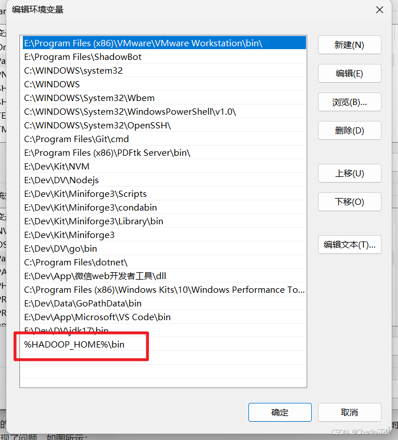The image size is (398, 440).
Task: Select E:\Program Files\ShadowBot entry
Action: [x=163, y=57]
